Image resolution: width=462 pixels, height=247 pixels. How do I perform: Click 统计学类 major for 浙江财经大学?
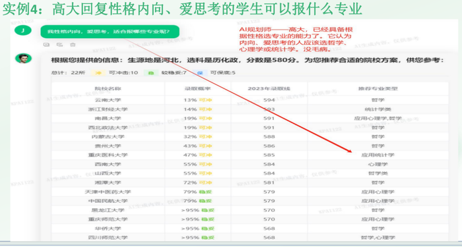tap(378, 109)
